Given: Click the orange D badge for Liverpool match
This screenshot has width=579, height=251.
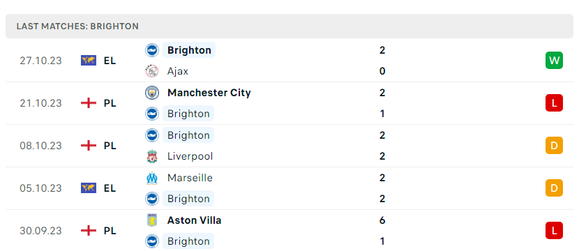Looking at the screenshot, I should point(554,146).
